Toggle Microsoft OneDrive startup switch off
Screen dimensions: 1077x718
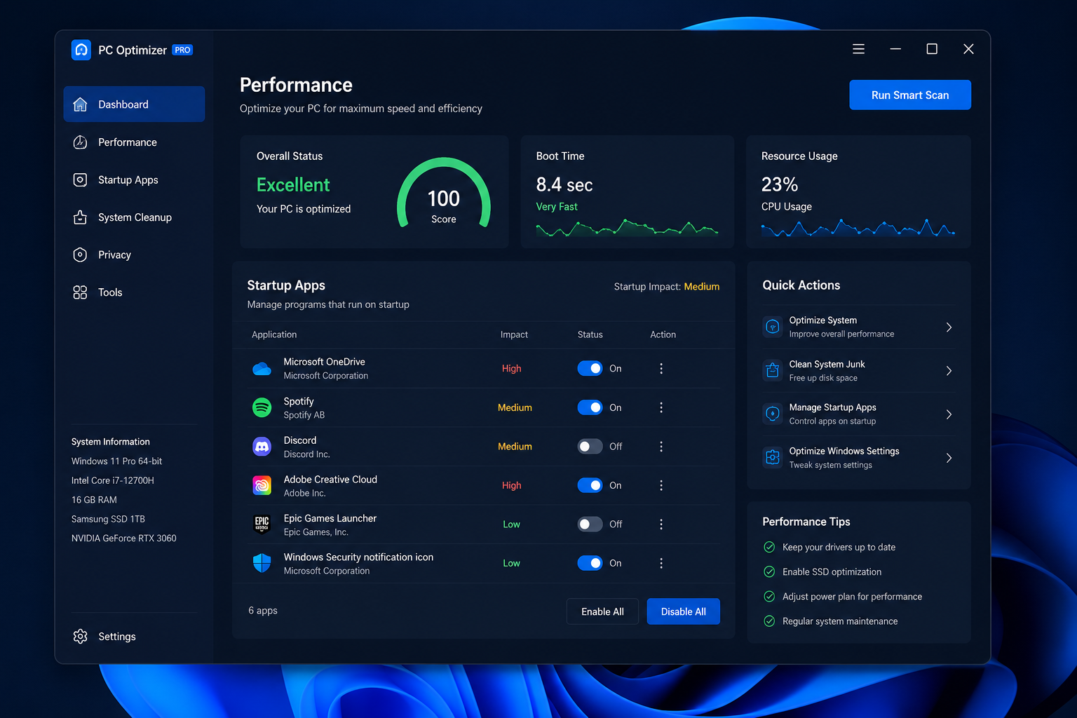[590, 369]
